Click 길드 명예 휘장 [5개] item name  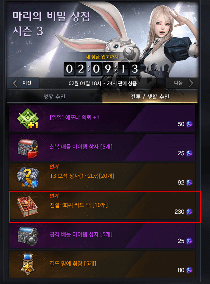[x=73, y=263]
